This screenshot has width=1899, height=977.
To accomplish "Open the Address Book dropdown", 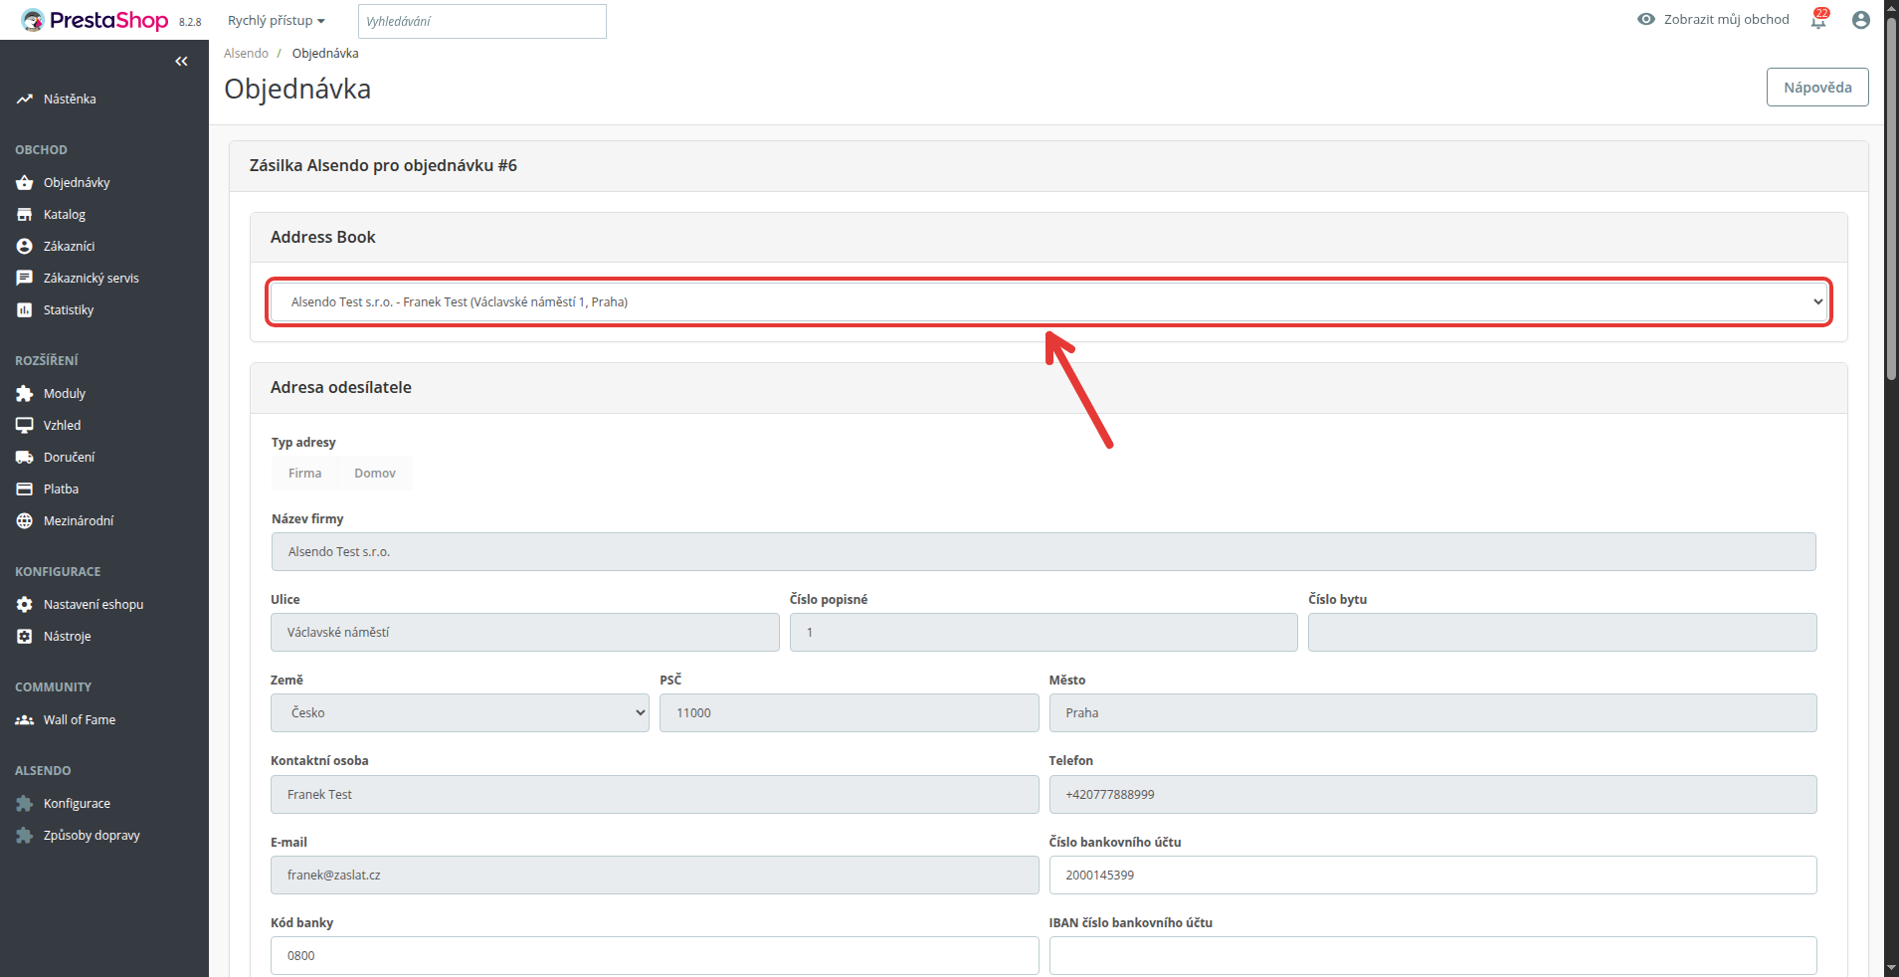I will 1049,301.
